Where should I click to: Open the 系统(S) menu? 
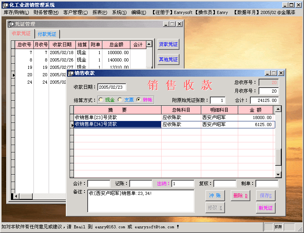[x=119, y=12]
